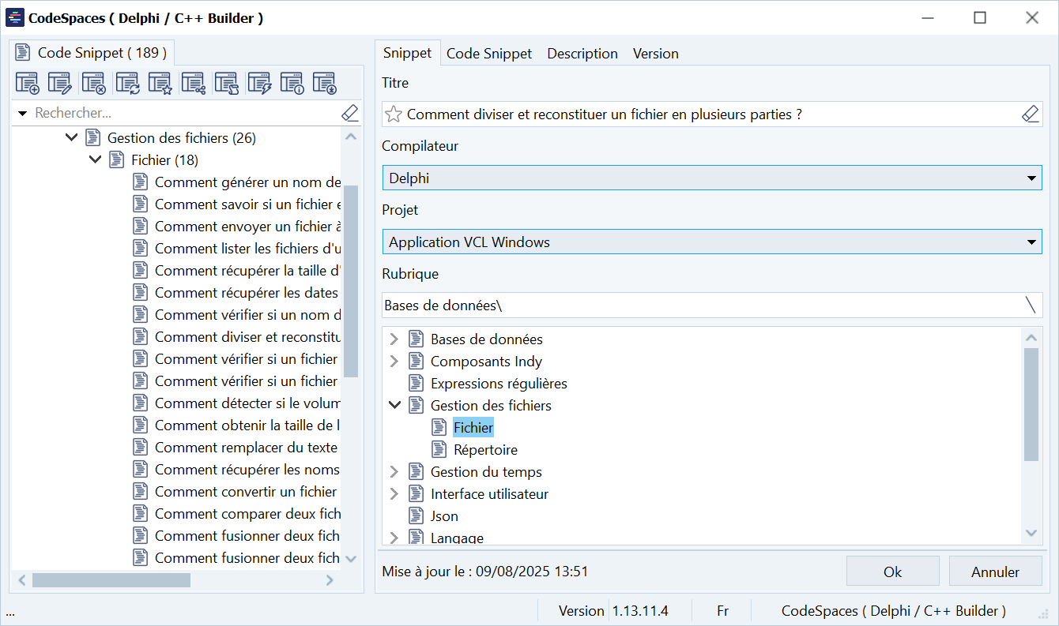Image resolution: width=1059 pixels, height=626 pixels.
Task: Toggle the favorite star beside the title
Action: (393, 114)
